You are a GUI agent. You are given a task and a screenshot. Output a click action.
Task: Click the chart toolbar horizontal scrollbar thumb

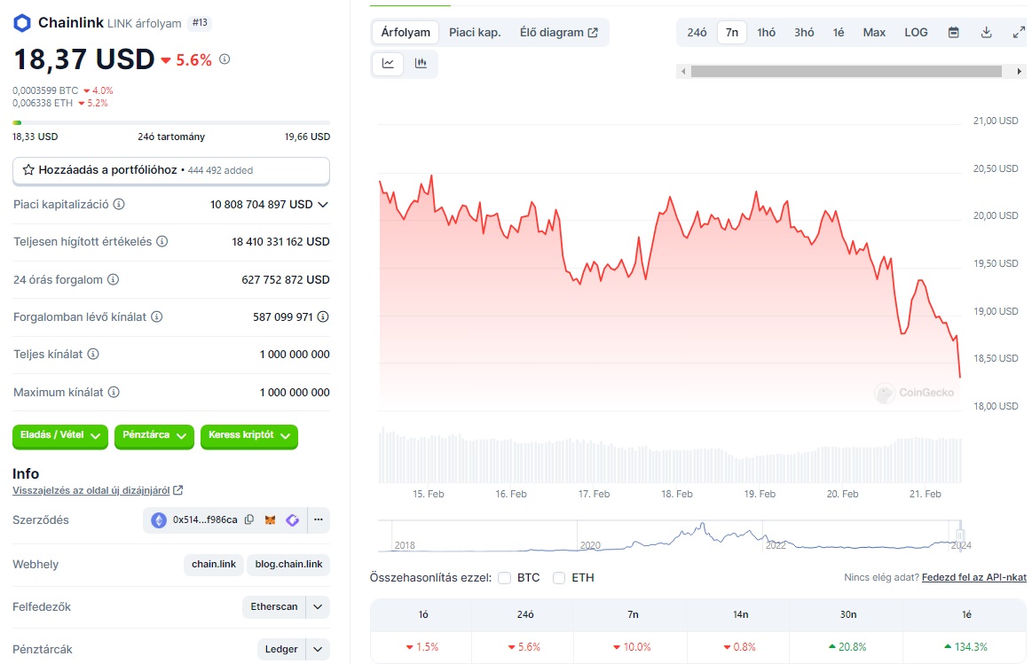(x=847, y=71)
